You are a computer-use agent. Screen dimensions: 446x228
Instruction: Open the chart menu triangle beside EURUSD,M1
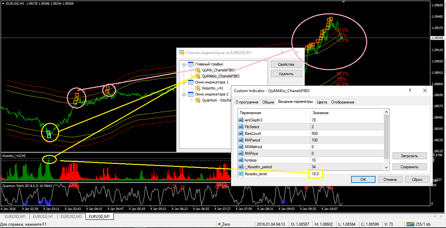(3, 3)
